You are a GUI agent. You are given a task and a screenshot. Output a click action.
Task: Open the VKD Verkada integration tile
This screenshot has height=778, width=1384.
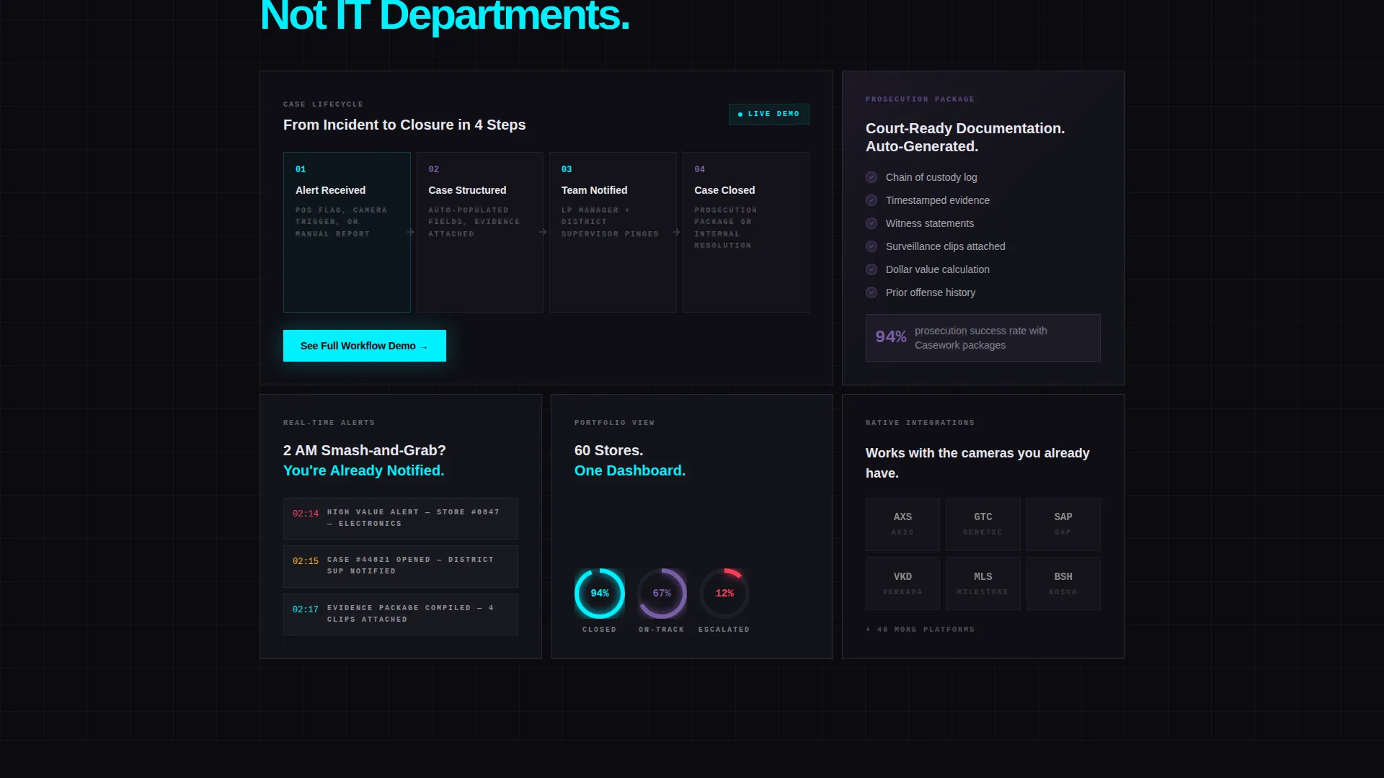click(x=902, y=583)
